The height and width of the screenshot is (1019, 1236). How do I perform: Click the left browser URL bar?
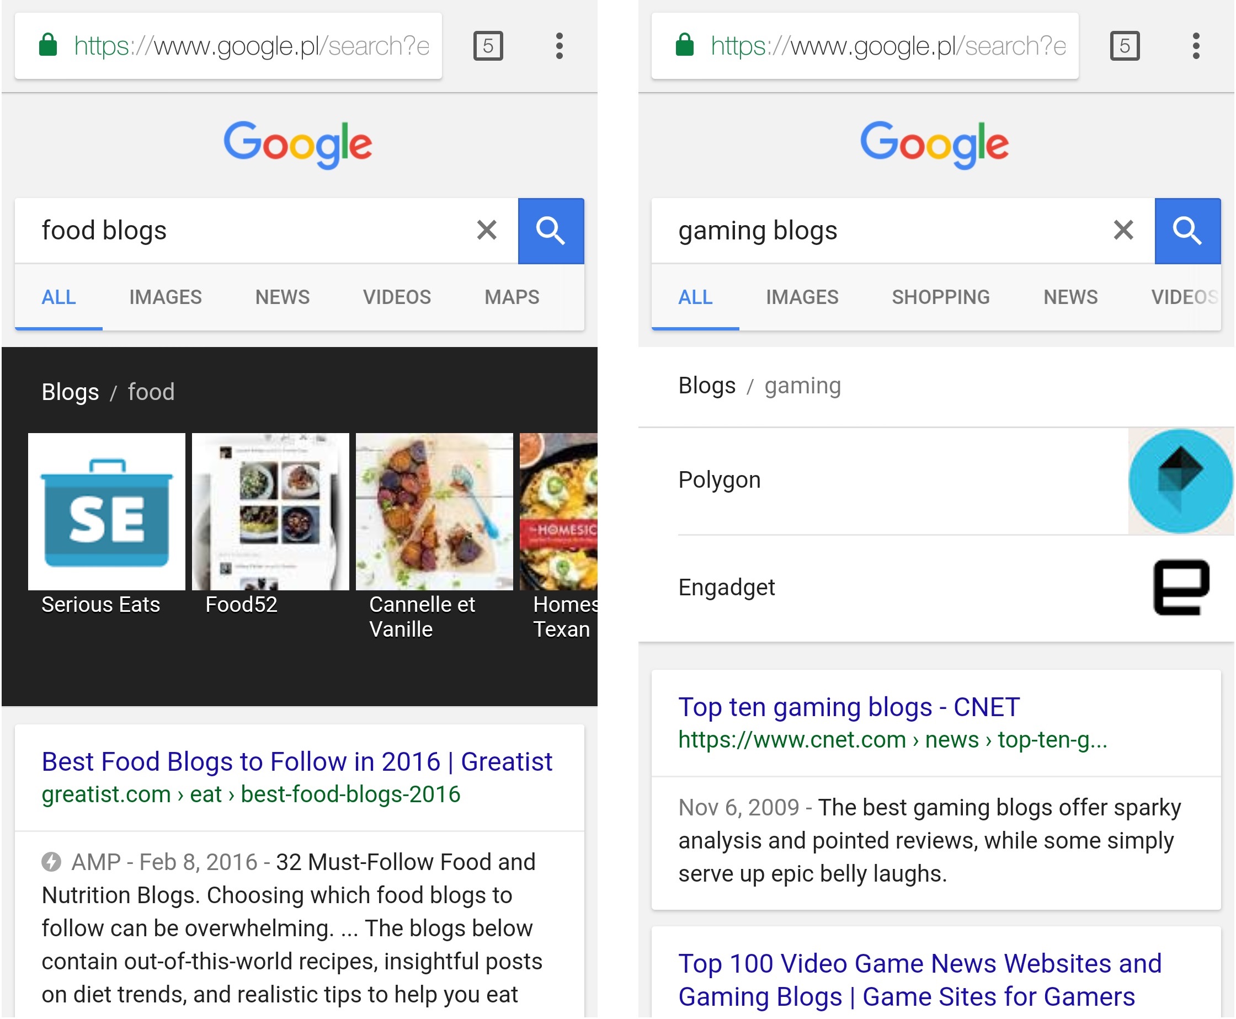[x=228, y=46]
